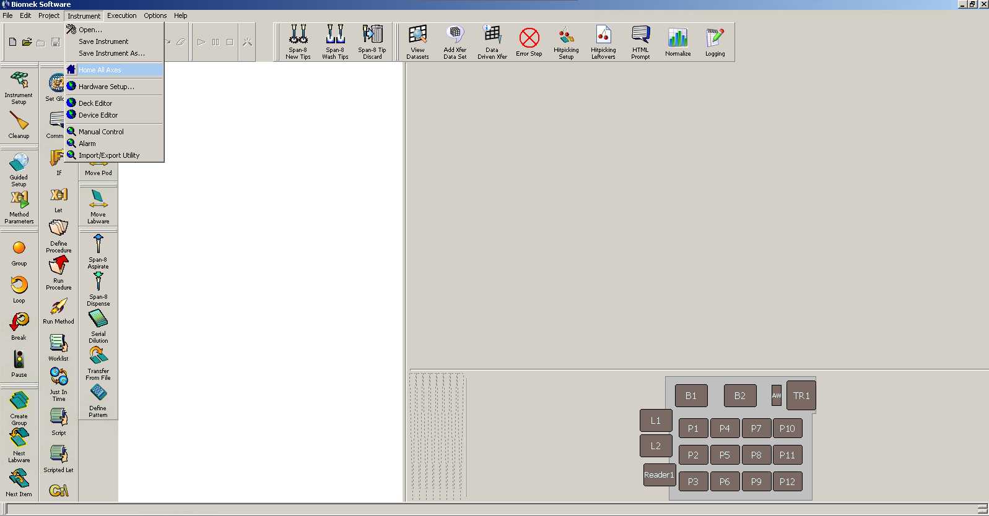Click the Loop step icon

coord(19,290)
